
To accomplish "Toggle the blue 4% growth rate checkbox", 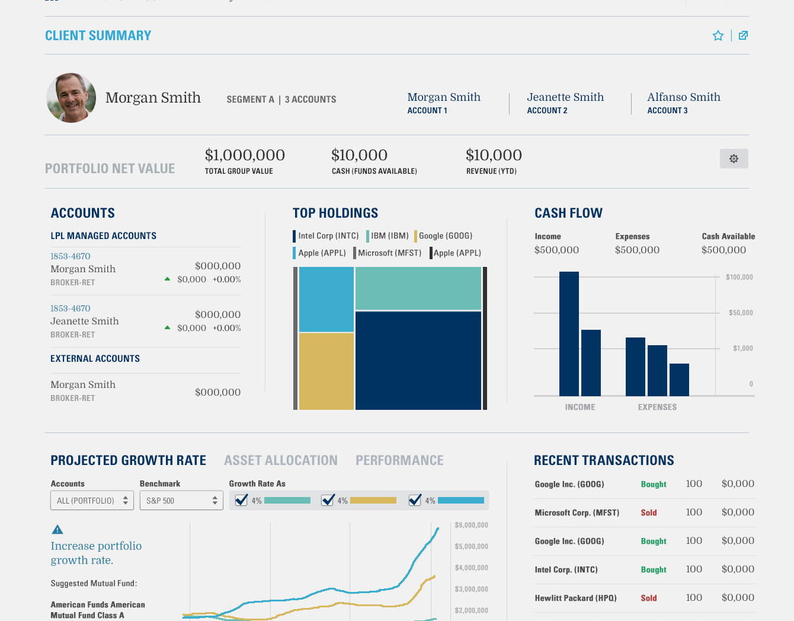I will pos(415,500).
